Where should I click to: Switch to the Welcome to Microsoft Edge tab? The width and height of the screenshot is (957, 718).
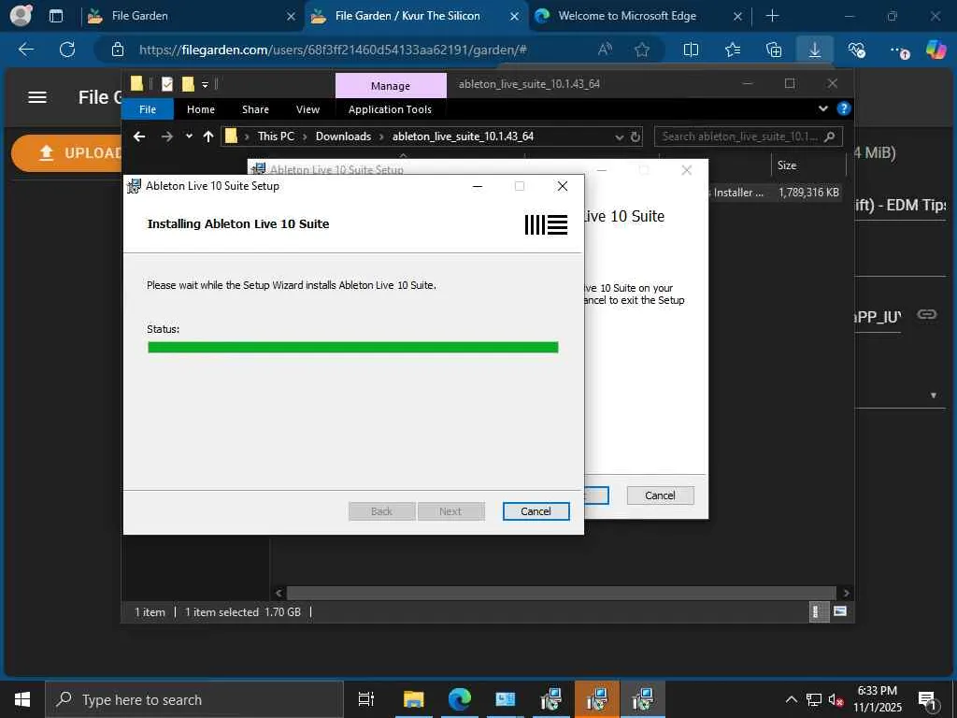(637, 16)
